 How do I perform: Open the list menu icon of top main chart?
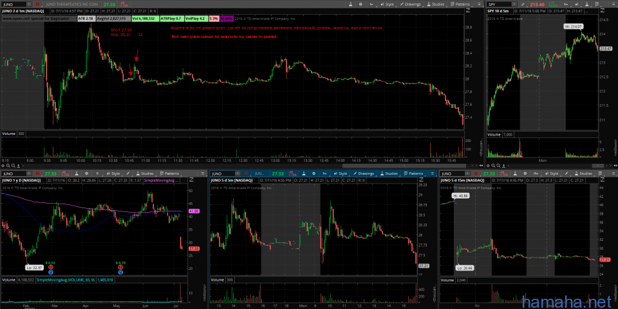479,4
